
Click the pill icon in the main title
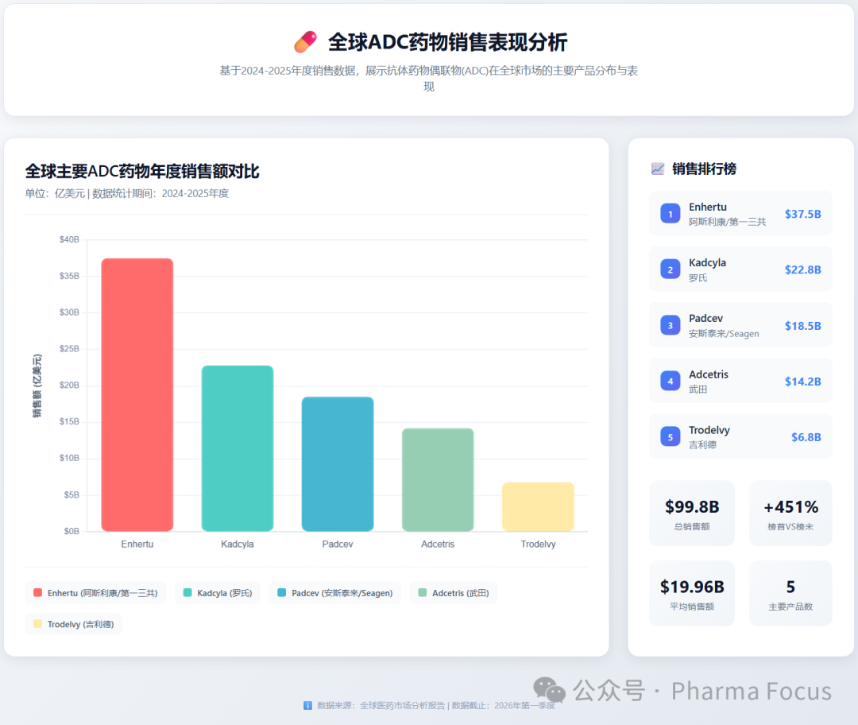306,41
